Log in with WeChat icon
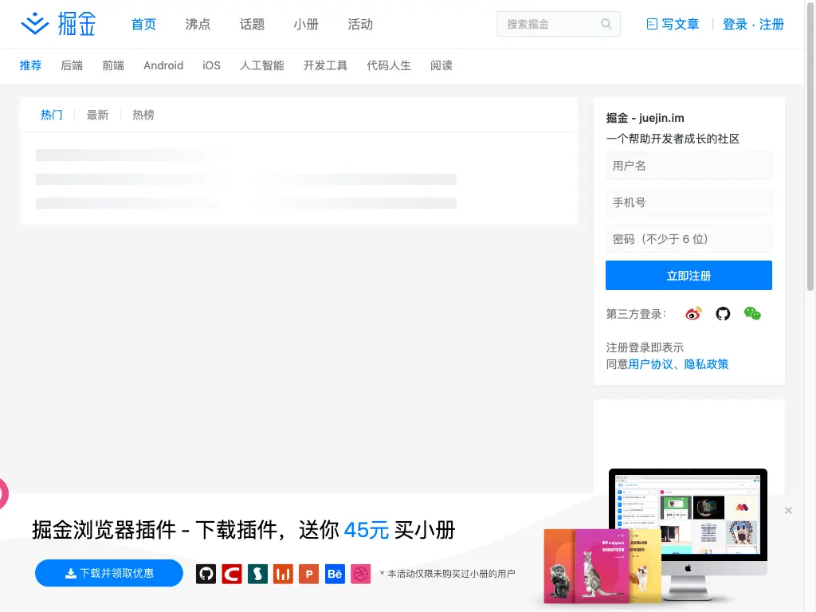Image resolution: width=816 pixels, height=612 pixels. click(x=752, y=314)
